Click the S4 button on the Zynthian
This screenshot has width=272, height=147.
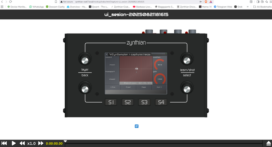click(x=161, y=102)
